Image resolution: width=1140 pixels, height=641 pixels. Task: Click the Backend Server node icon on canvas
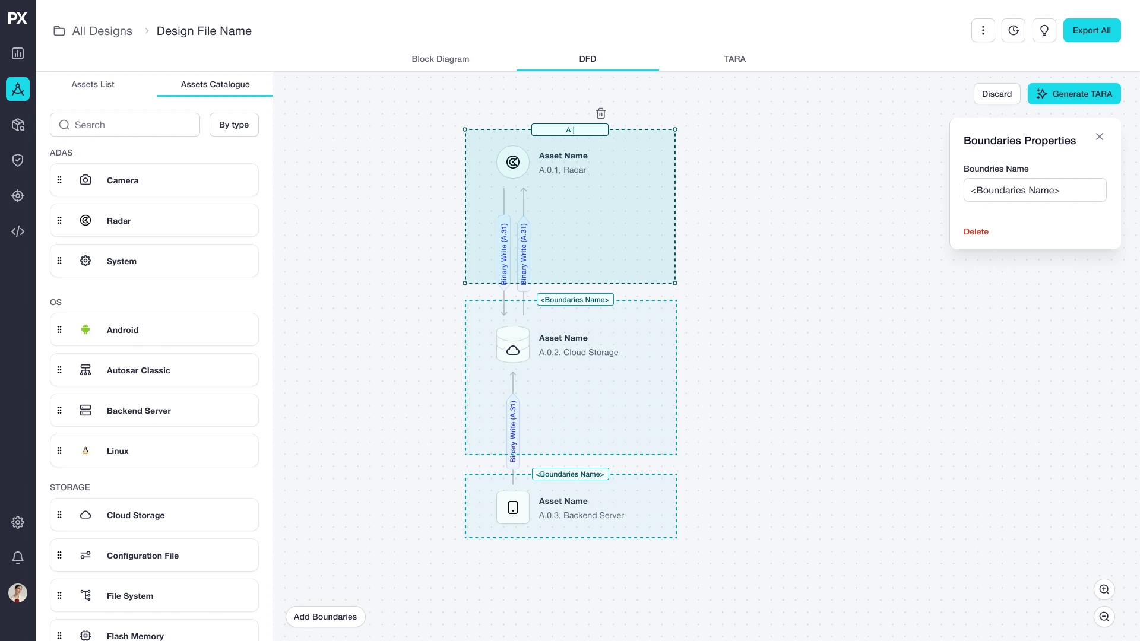pyautogui.click(x=513, y=507)
